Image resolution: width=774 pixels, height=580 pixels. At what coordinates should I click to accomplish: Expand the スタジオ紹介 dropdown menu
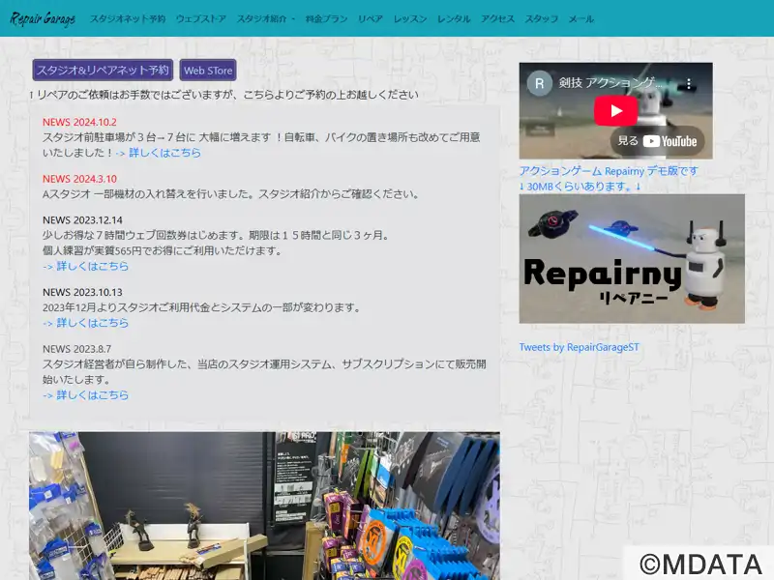coord(265,18)
